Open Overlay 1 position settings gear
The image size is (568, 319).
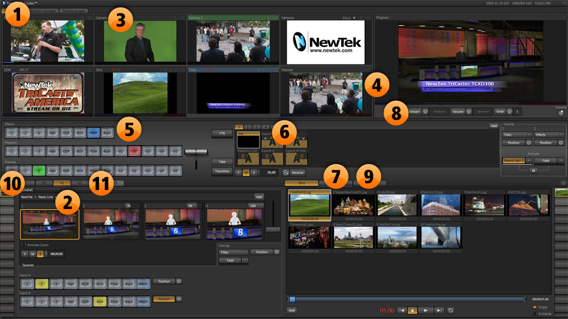[529, 142]
